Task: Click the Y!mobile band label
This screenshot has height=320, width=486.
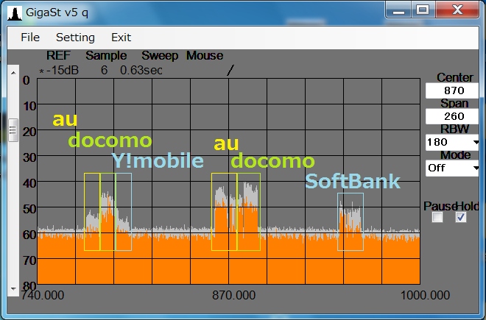Action: tap(158, 161)
